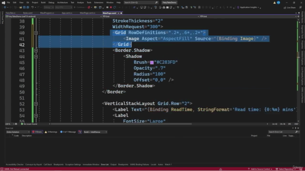Click the Visual Studio logo icon

(x=3, y=3)
